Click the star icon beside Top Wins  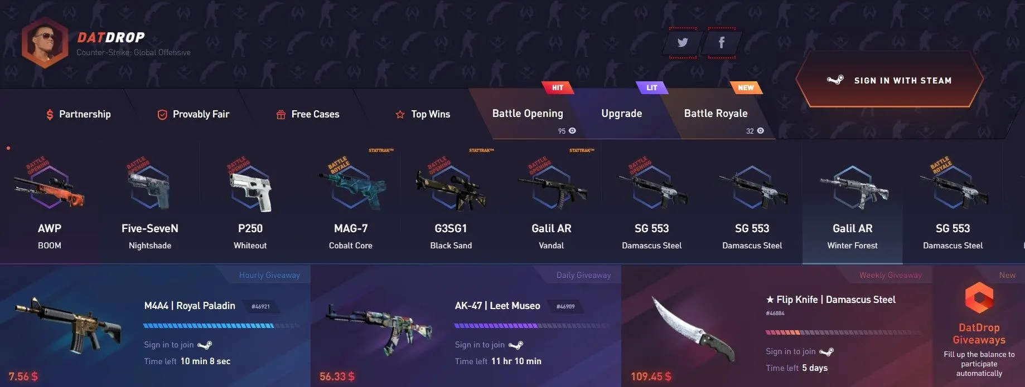[x=400, y=115]
